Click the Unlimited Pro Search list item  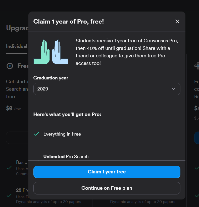coord(66,157)
